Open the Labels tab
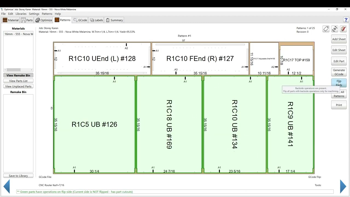The width and height of the screenshot is (350, 197). 96,20
